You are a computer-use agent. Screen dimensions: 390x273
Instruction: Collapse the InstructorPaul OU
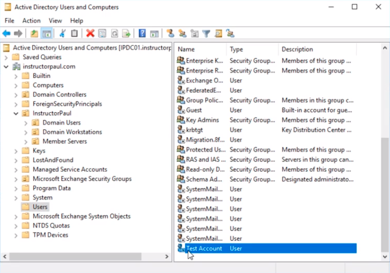point(16,114)
